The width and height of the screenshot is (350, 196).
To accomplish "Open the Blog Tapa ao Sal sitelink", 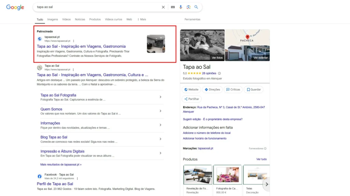I will (x=54, y=137).
